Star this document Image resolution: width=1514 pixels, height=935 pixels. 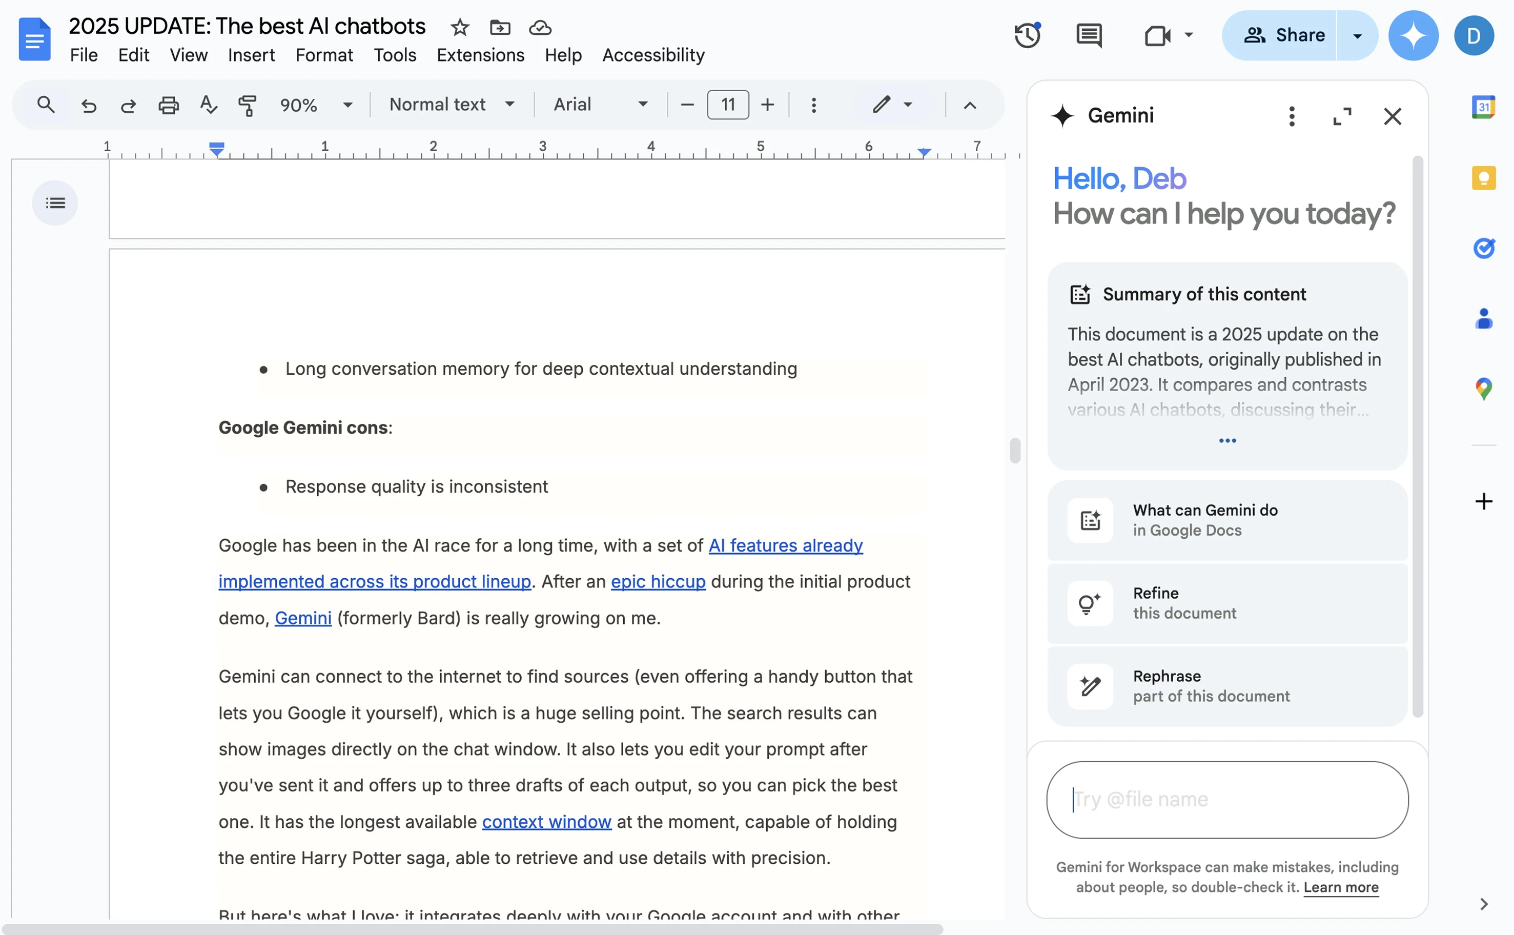459,27
